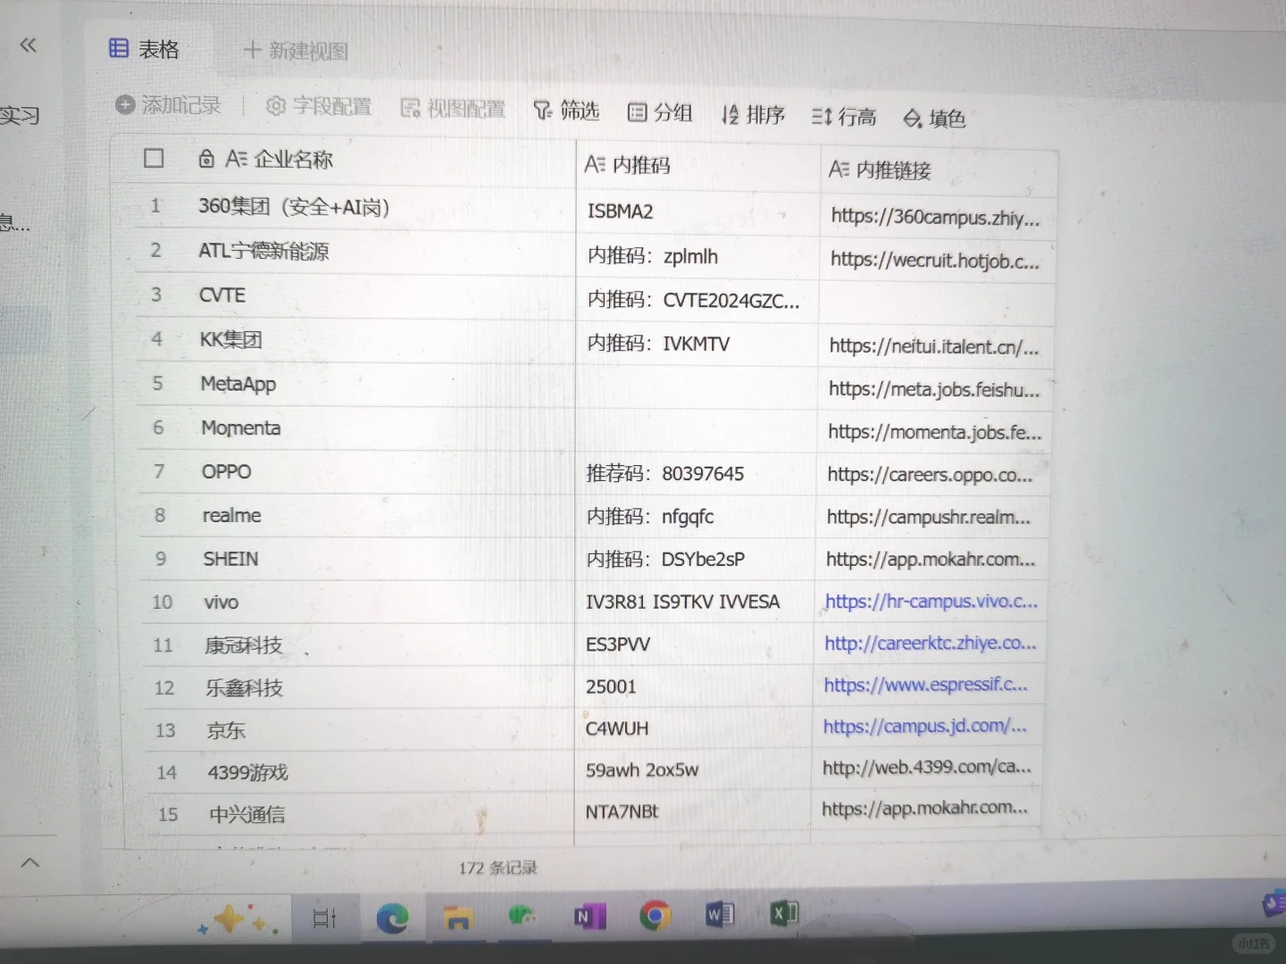Open the http://careerktc.zhiye.co... link

pos(930,643)
